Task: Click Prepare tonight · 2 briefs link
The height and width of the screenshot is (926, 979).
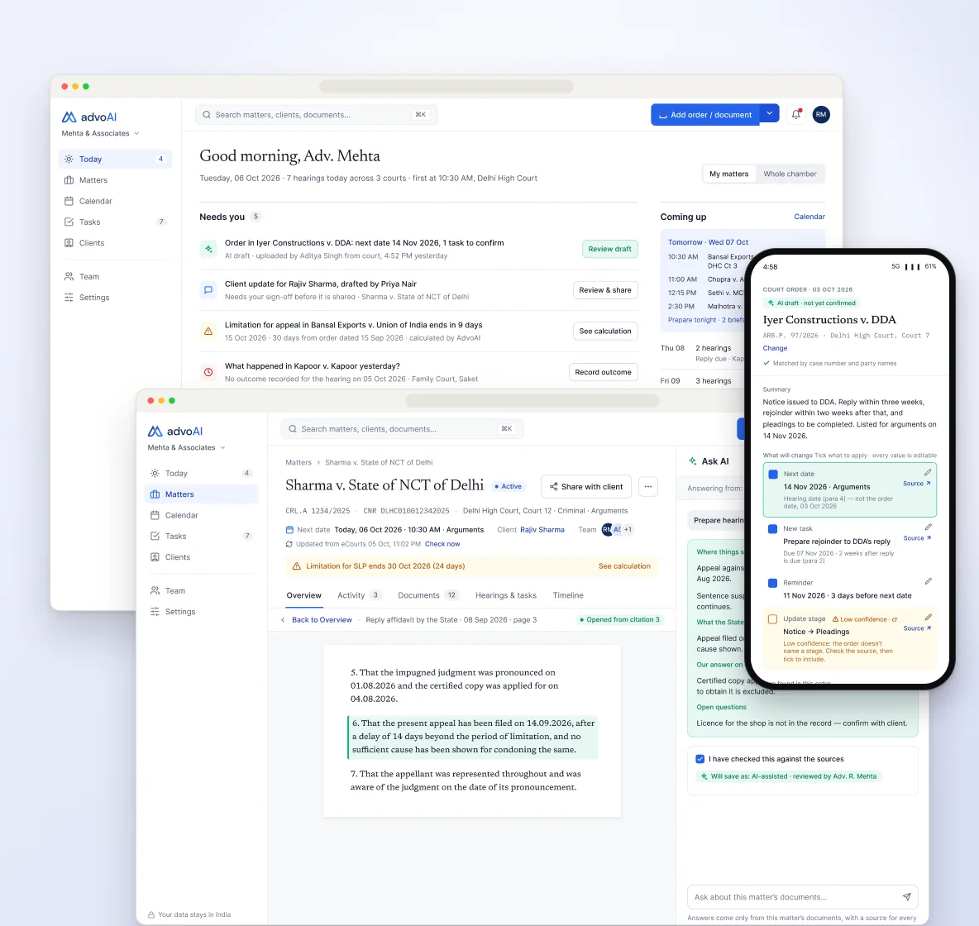Action: click(706, 320)
